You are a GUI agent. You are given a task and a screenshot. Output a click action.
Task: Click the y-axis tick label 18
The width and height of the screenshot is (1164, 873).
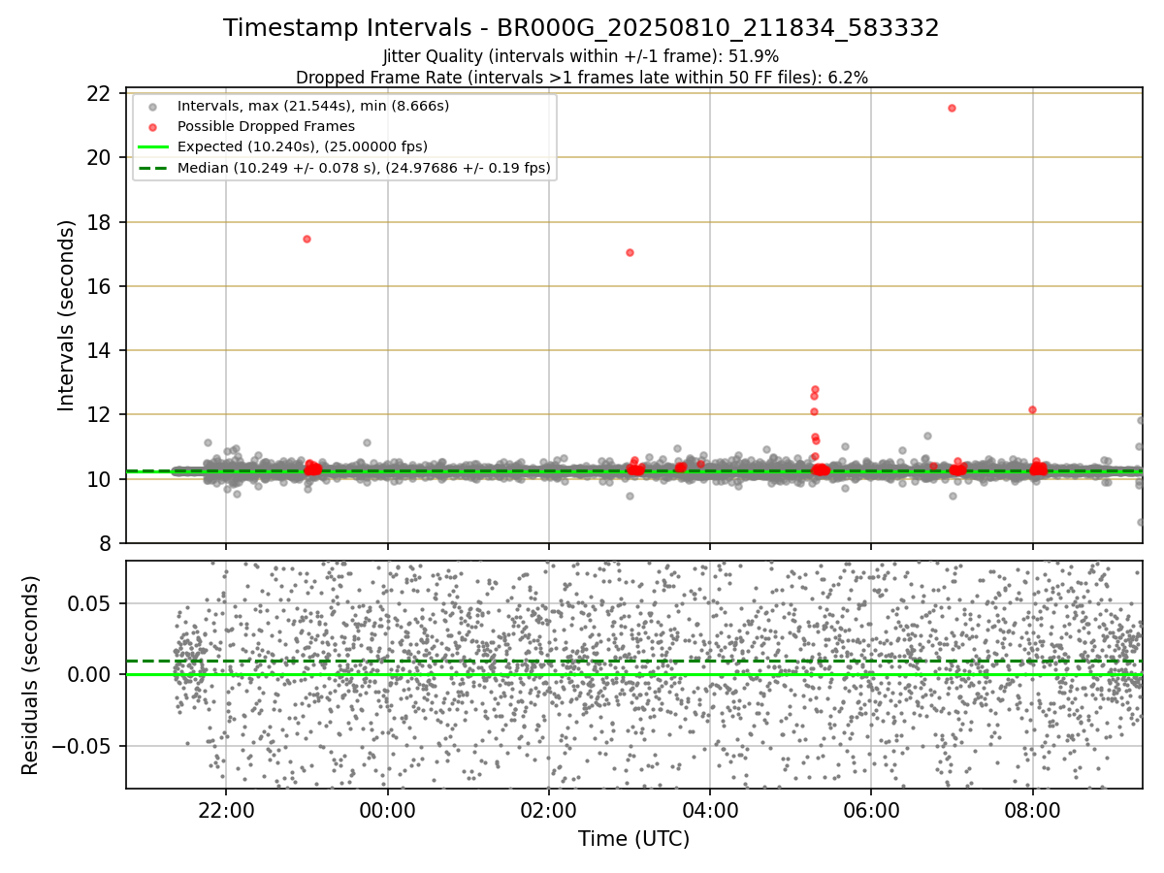(x=98, y=222)
